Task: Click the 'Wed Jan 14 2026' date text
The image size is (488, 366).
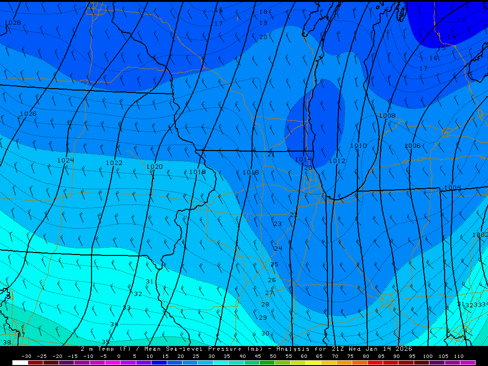Action: pos(380,349)
